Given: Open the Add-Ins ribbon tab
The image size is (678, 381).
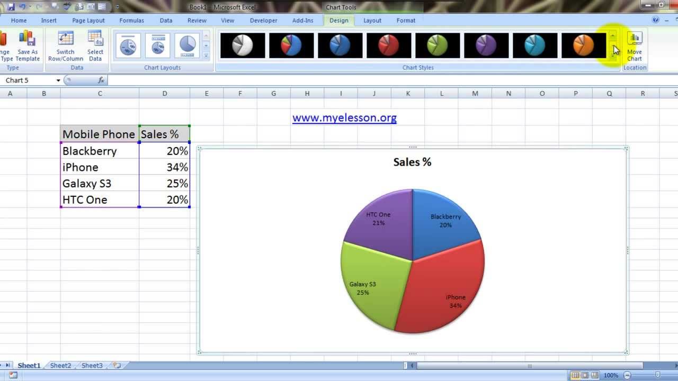Looking at the screenshot, I should point(302,21).
